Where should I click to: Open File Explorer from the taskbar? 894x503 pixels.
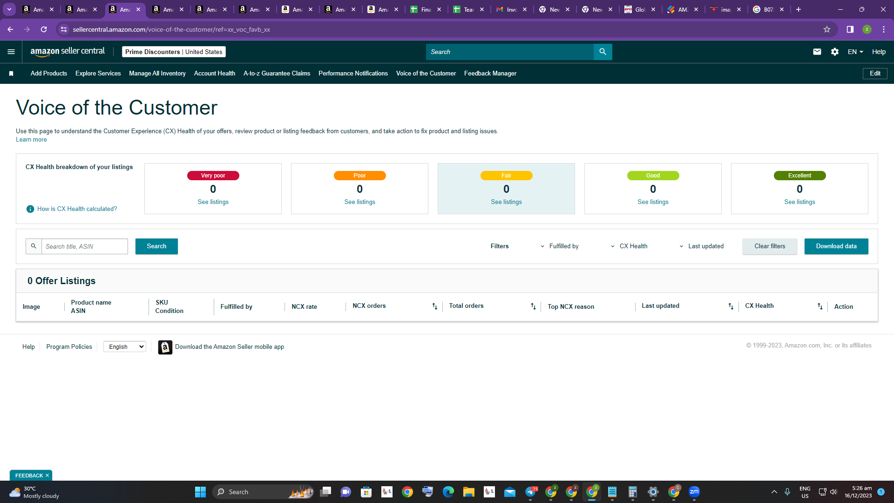(x=468, y=492)
